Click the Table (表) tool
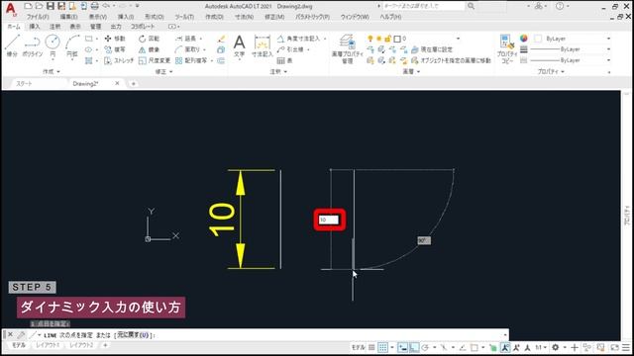This screenshot has height=356, width=634. tap(284, 60)
